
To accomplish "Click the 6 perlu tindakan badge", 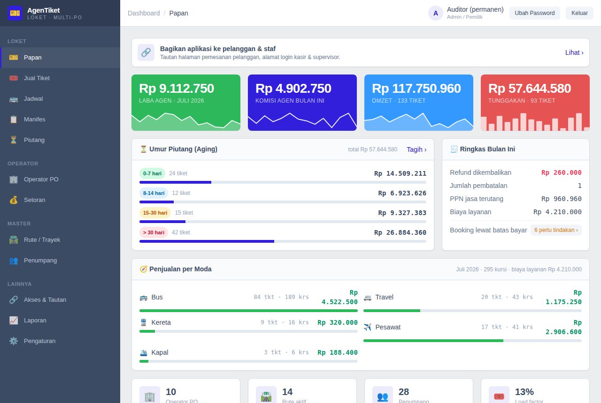I will 556,230.
